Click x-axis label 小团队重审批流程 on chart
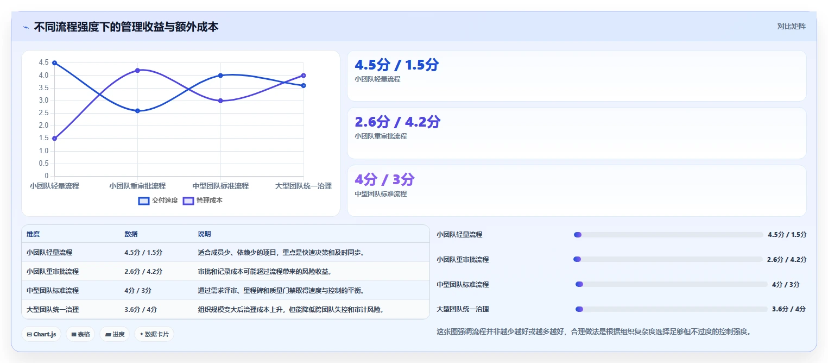 coord(137,186)
